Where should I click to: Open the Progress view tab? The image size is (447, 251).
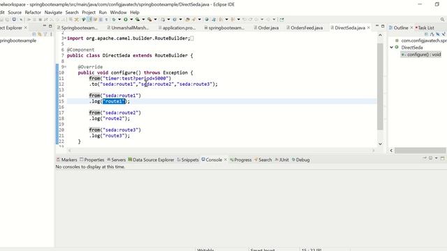click(240, 160)
